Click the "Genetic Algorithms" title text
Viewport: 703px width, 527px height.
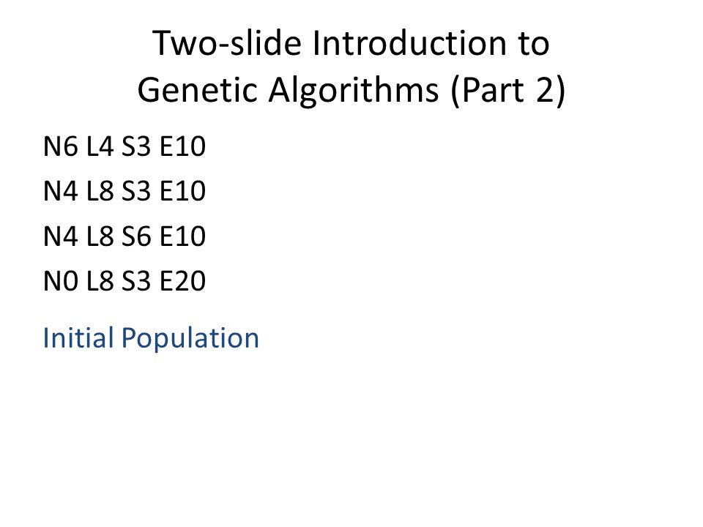pos(288,91)
